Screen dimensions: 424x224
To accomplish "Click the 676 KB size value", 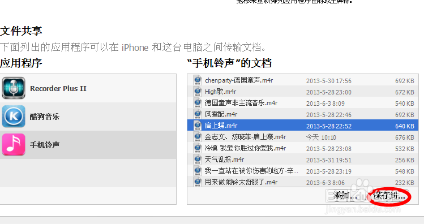I will tap(405, 137).
